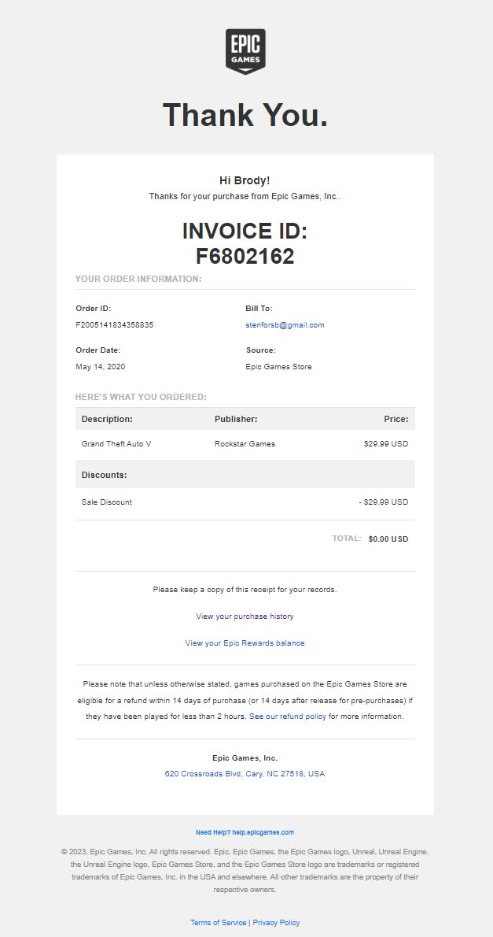493x937 pixels.
Task: Click the Epic Games logo
Action: point(245,51)
